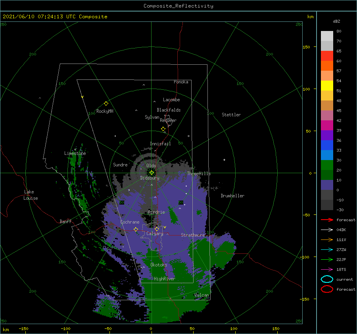Click the Banff label
The image size is (357, 334).
(65, 221)
